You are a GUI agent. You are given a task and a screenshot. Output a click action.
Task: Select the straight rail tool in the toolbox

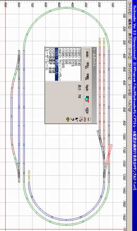coord(87,54)
